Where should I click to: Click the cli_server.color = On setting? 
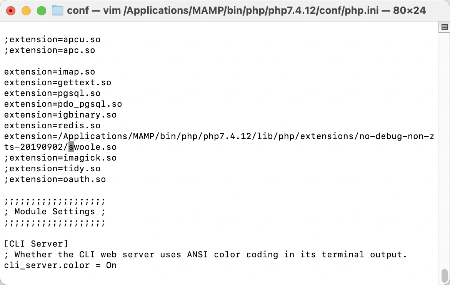60,265
